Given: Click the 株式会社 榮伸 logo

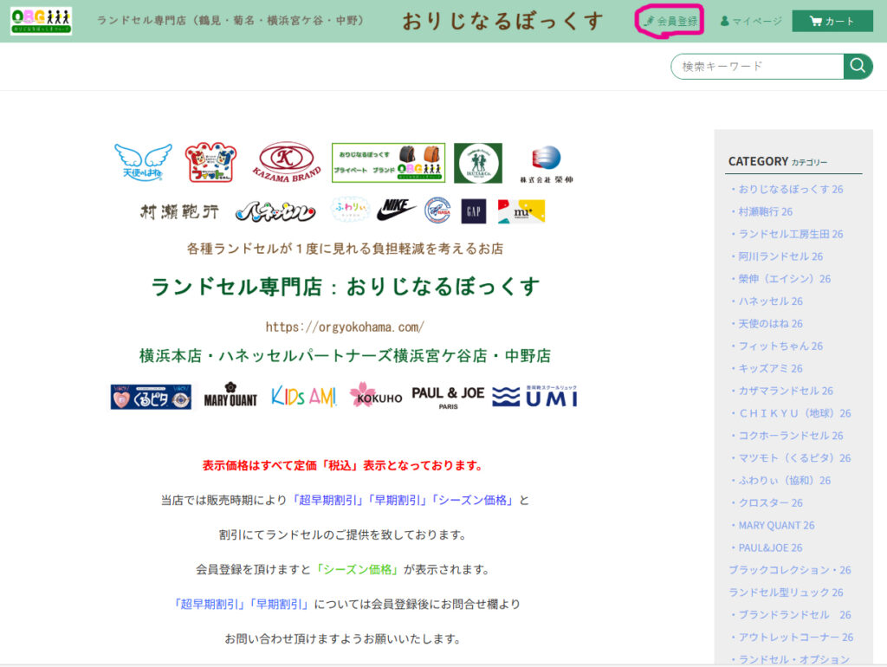Looking at the screenshot, I should point(547,165).
